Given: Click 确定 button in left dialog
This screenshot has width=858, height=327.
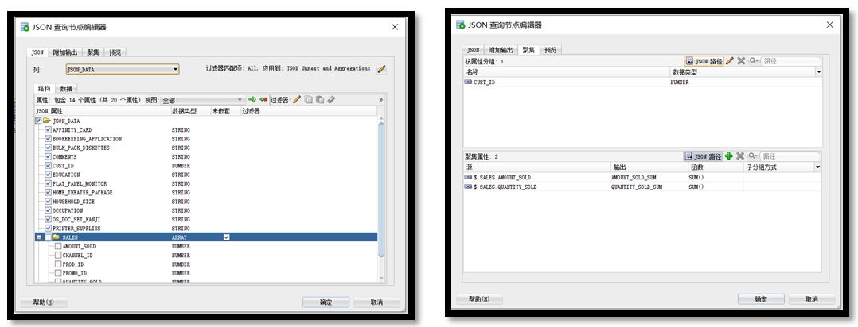Looking at the screenshot, I should [326, 302].
